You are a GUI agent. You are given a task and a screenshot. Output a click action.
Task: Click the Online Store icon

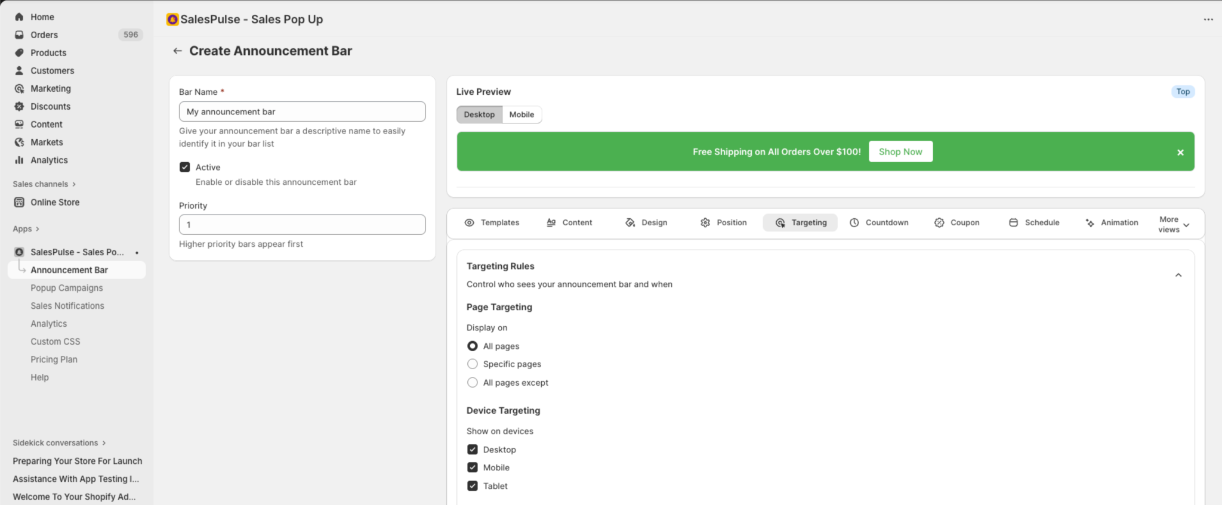[x=19, y=202]
